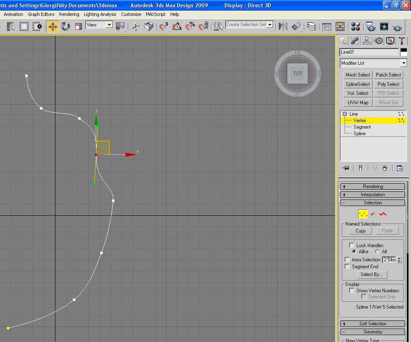The image size is (411, 342).
Task: Expand the Rendering rollout
Action: pyautogui.click(x=373, y=186)
